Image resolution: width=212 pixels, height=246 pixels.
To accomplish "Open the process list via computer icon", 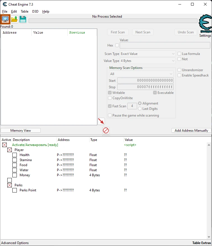I will pos(5,19).
